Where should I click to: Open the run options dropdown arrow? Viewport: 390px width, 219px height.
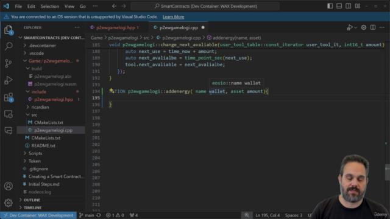pyautogui.click(x=356, y=27)
